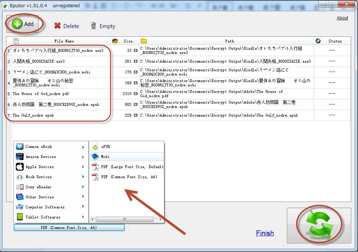Click the green plus Add icon
358x252 pixels.
(17, 24)
